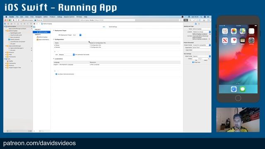Select the Standard editor button

186,20
